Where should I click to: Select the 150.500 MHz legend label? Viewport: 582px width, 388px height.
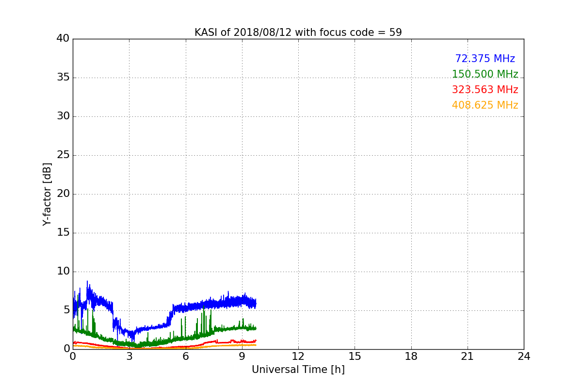click(485, 74)
